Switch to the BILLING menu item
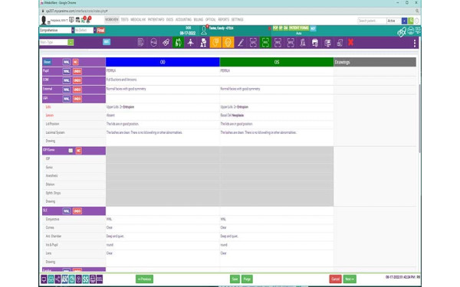Image resolution: width=460 pixels, height=287 pixels. [x=199, y=20]
